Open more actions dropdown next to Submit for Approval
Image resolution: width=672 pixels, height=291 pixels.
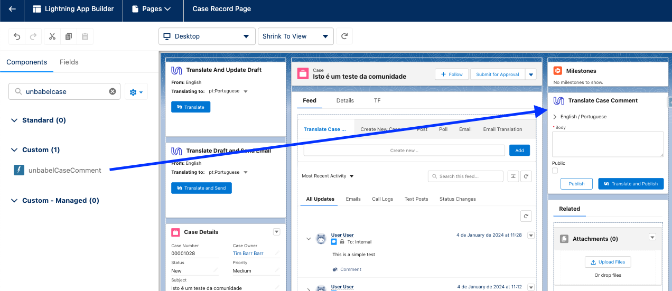531,74
